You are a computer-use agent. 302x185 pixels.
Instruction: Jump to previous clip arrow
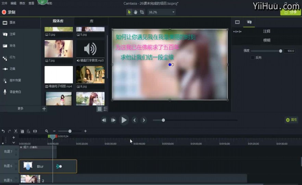(x=135, y=120)
